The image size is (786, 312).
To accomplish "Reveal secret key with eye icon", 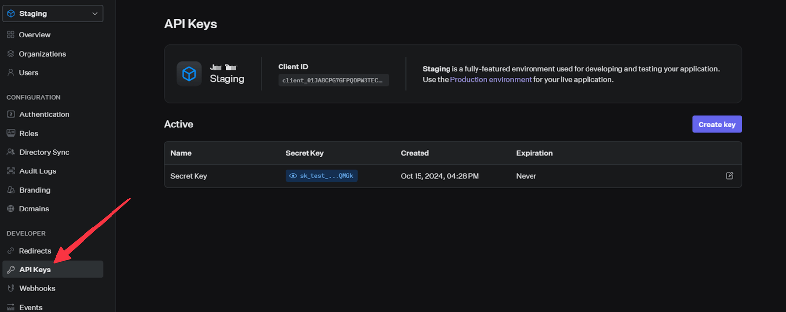I will coord(293,176).
